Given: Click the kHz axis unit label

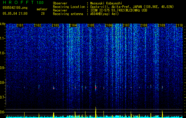Looking at the screenshot, I should pos(3,24).
